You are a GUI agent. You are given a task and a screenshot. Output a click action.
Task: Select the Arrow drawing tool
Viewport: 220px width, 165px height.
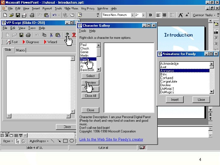tap(59, 141)
